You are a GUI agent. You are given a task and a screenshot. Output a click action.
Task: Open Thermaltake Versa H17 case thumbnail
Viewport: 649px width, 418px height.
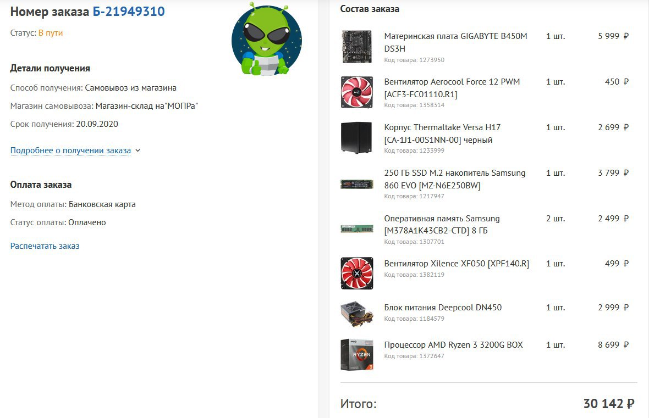[356, 138]
